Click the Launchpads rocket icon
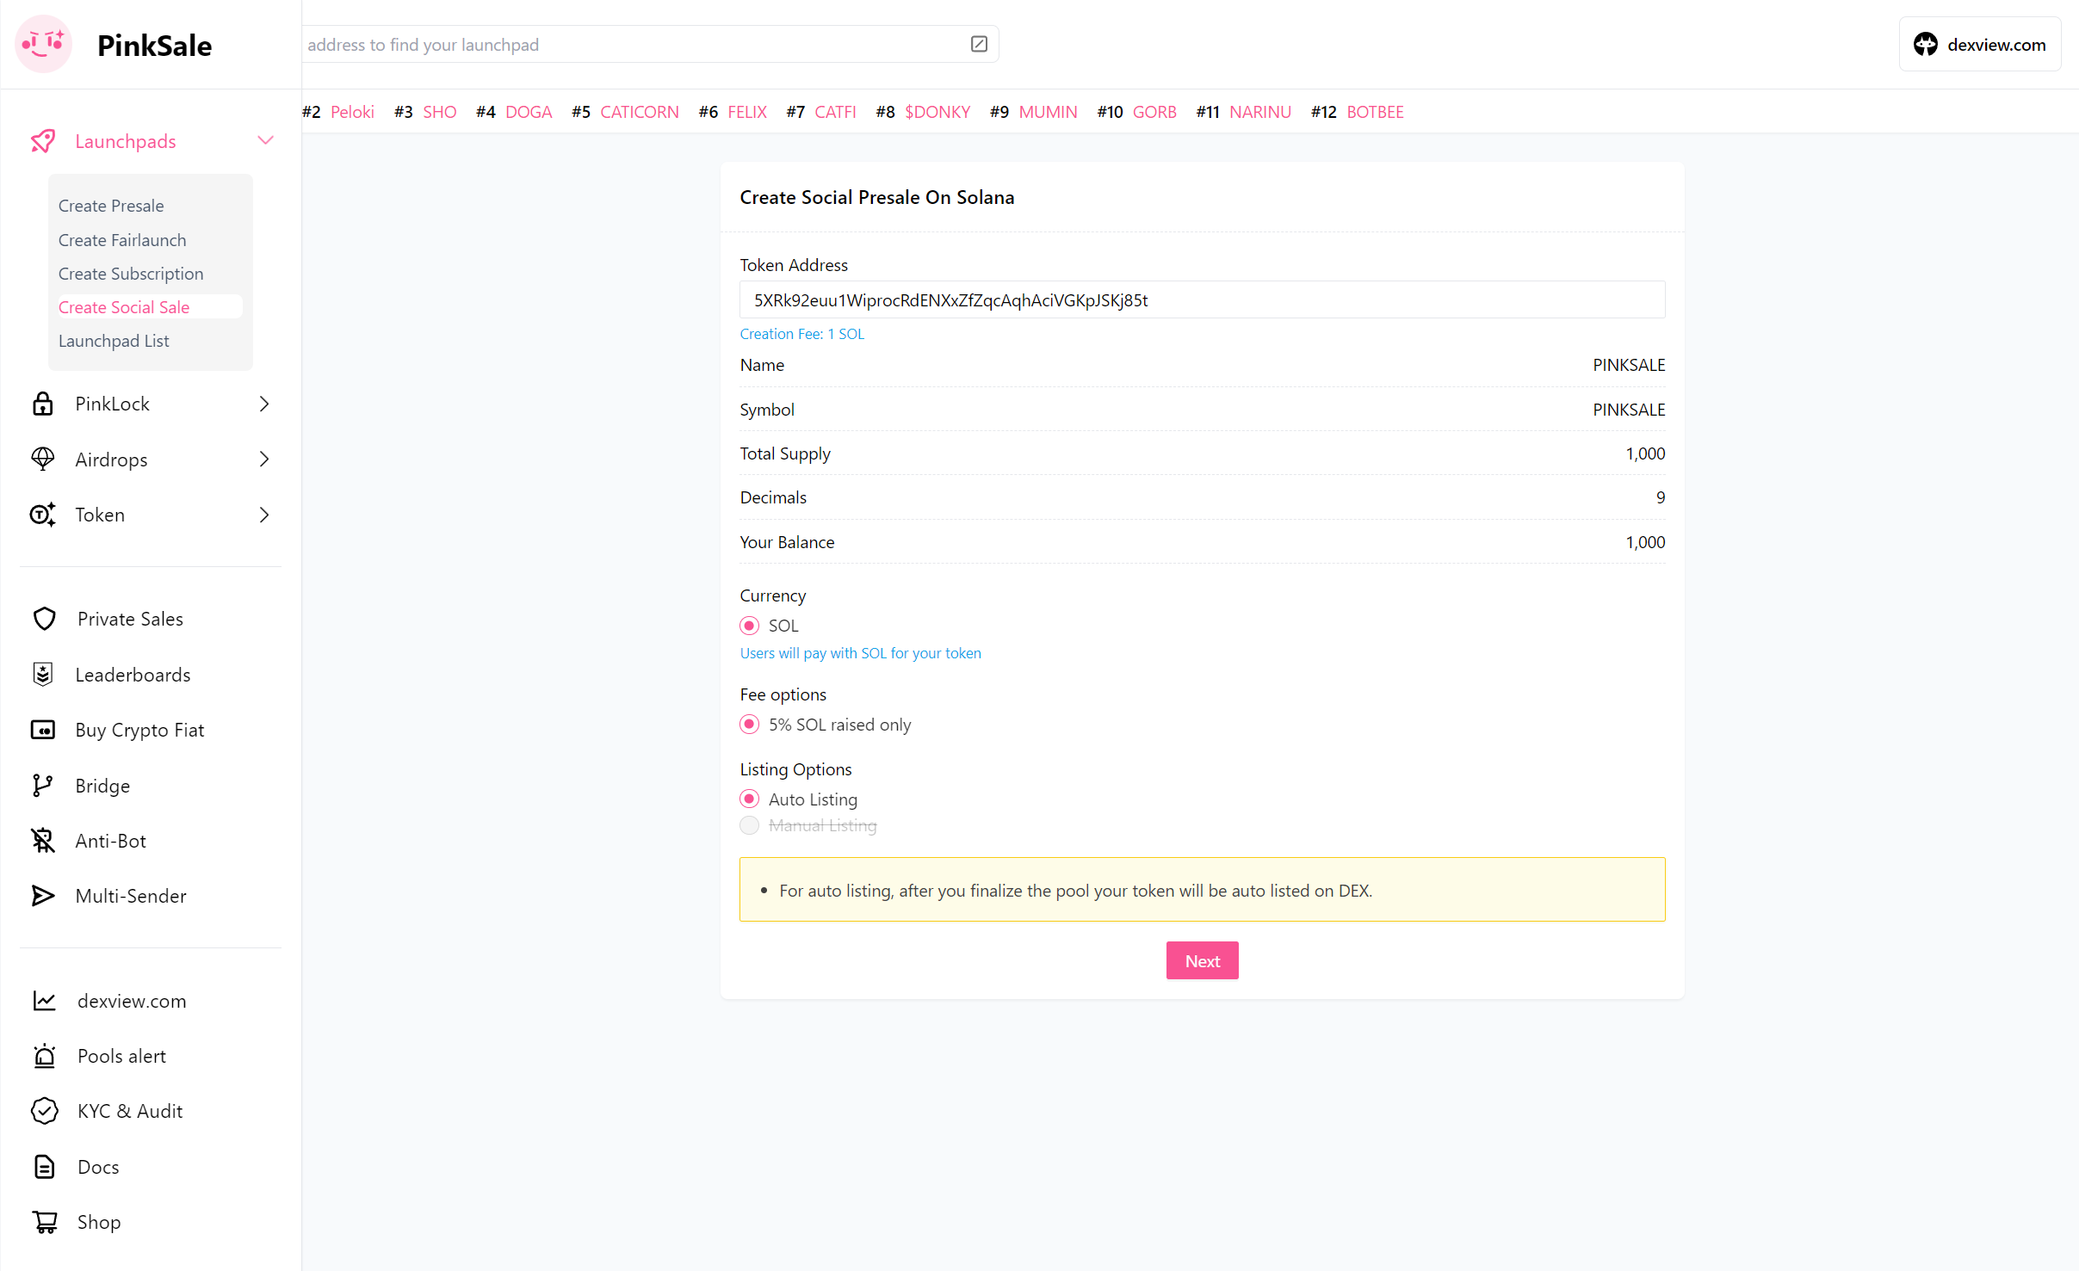The height and width of the screenshot is (1271, 2079). [x=43, y=141]
